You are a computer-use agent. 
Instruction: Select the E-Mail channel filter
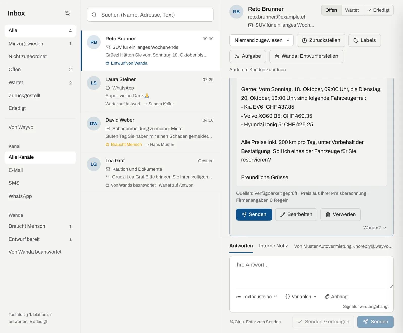(x=40, y=170)
